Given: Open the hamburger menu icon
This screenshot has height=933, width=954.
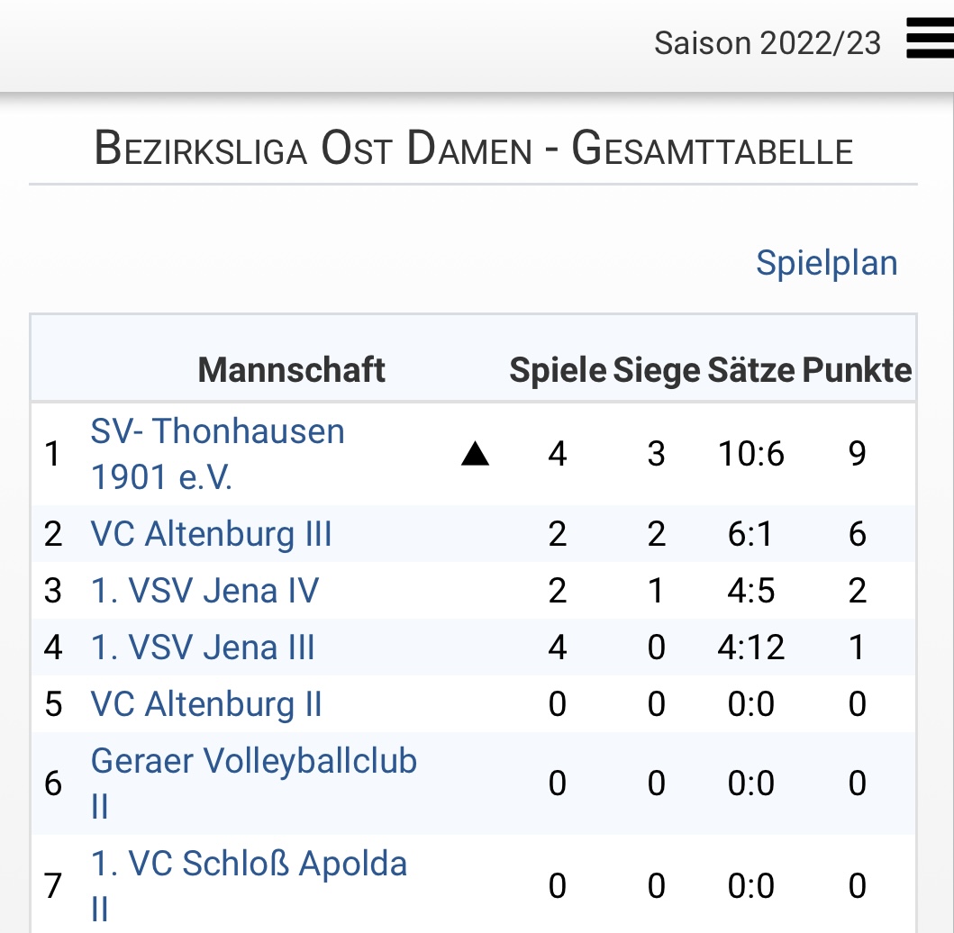Looking at the screenshot, I should pos(931,38).
